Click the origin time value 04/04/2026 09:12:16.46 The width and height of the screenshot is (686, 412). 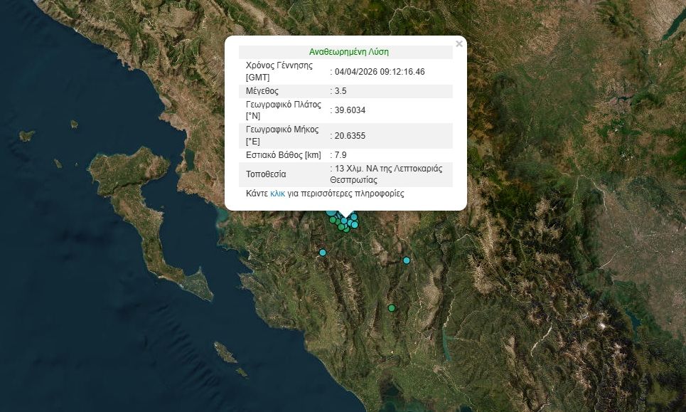(x=380, y=72)
